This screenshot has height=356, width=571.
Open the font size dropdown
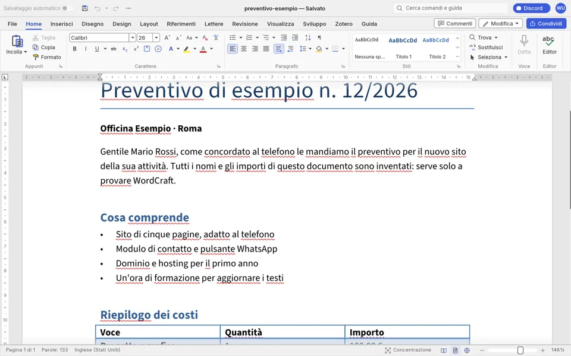click(x=156, y=37)
